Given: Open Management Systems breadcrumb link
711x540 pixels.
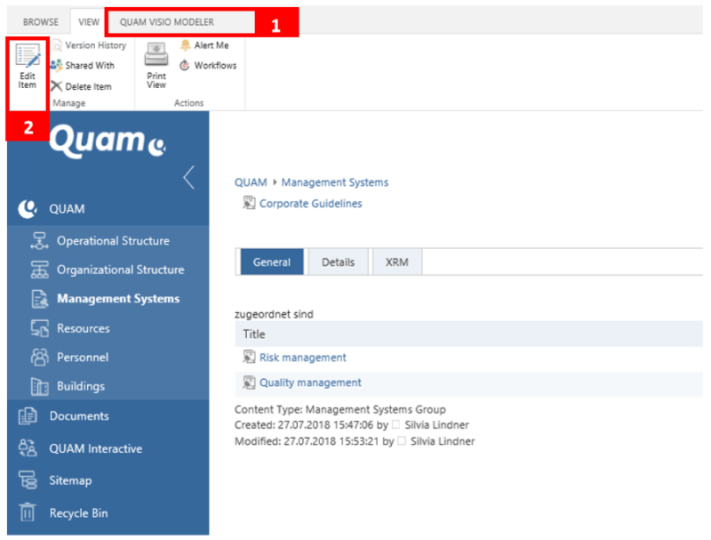Looking at the screenshot, I should pyautogui.click(x=335, y=182).
